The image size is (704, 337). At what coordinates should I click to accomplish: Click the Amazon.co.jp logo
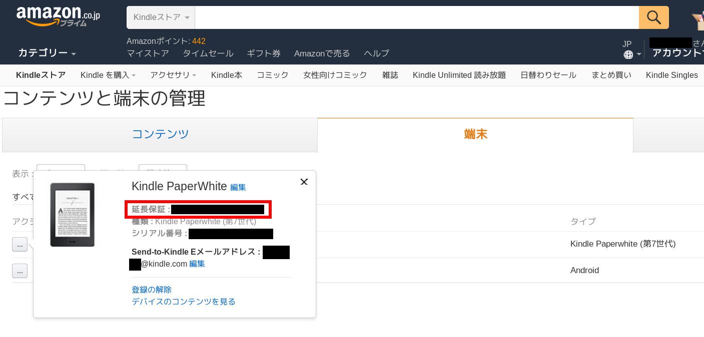click(58, 16)
